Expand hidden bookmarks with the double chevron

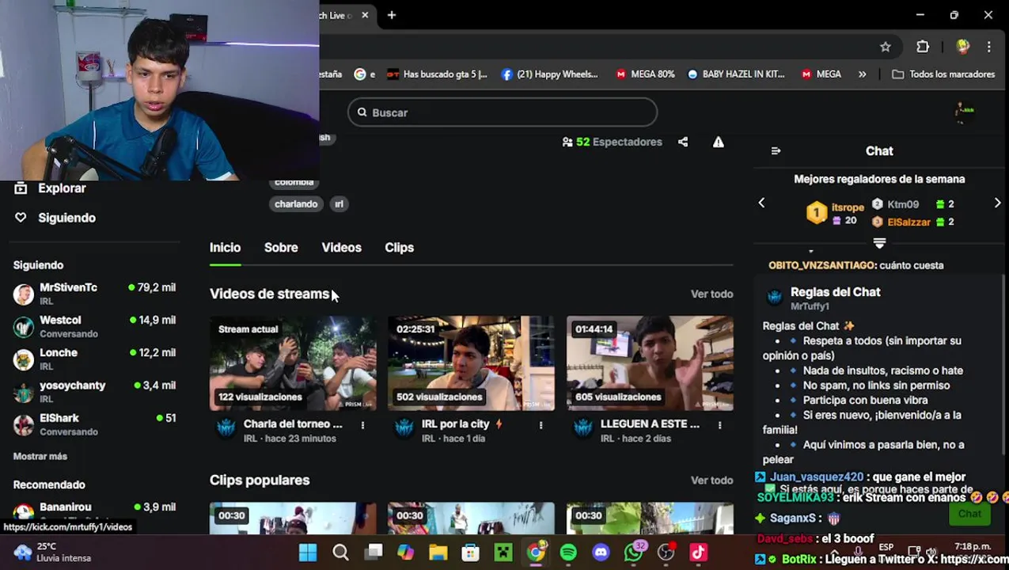tap(862, 74)
